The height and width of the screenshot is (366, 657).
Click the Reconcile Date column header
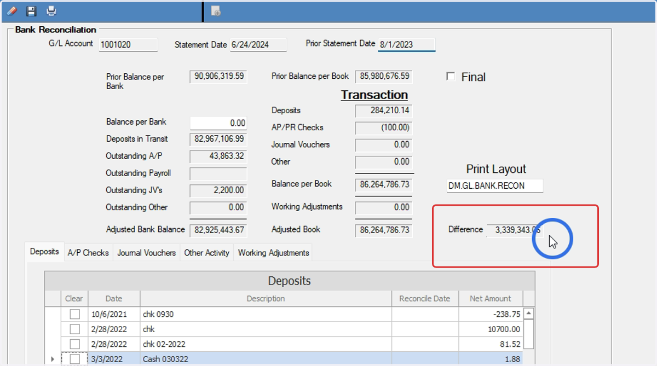coord(425,299)
